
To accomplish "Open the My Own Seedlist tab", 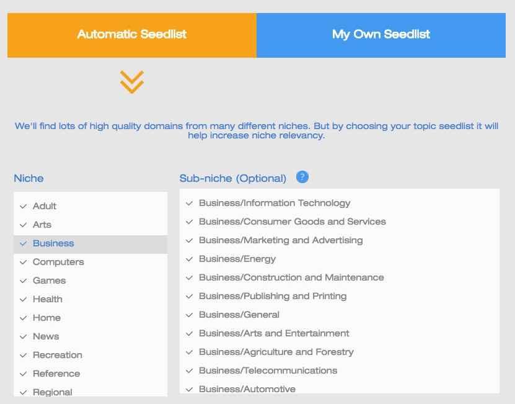I will point(381,35).
